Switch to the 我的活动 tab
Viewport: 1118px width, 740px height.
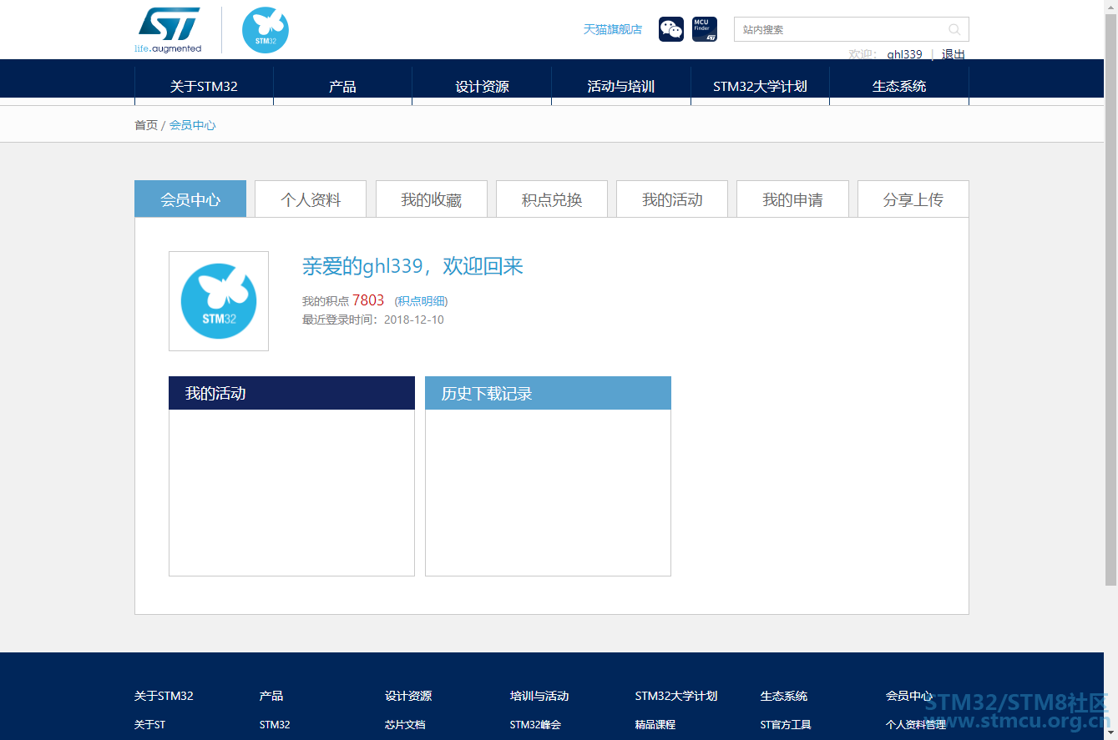point(672,199)
